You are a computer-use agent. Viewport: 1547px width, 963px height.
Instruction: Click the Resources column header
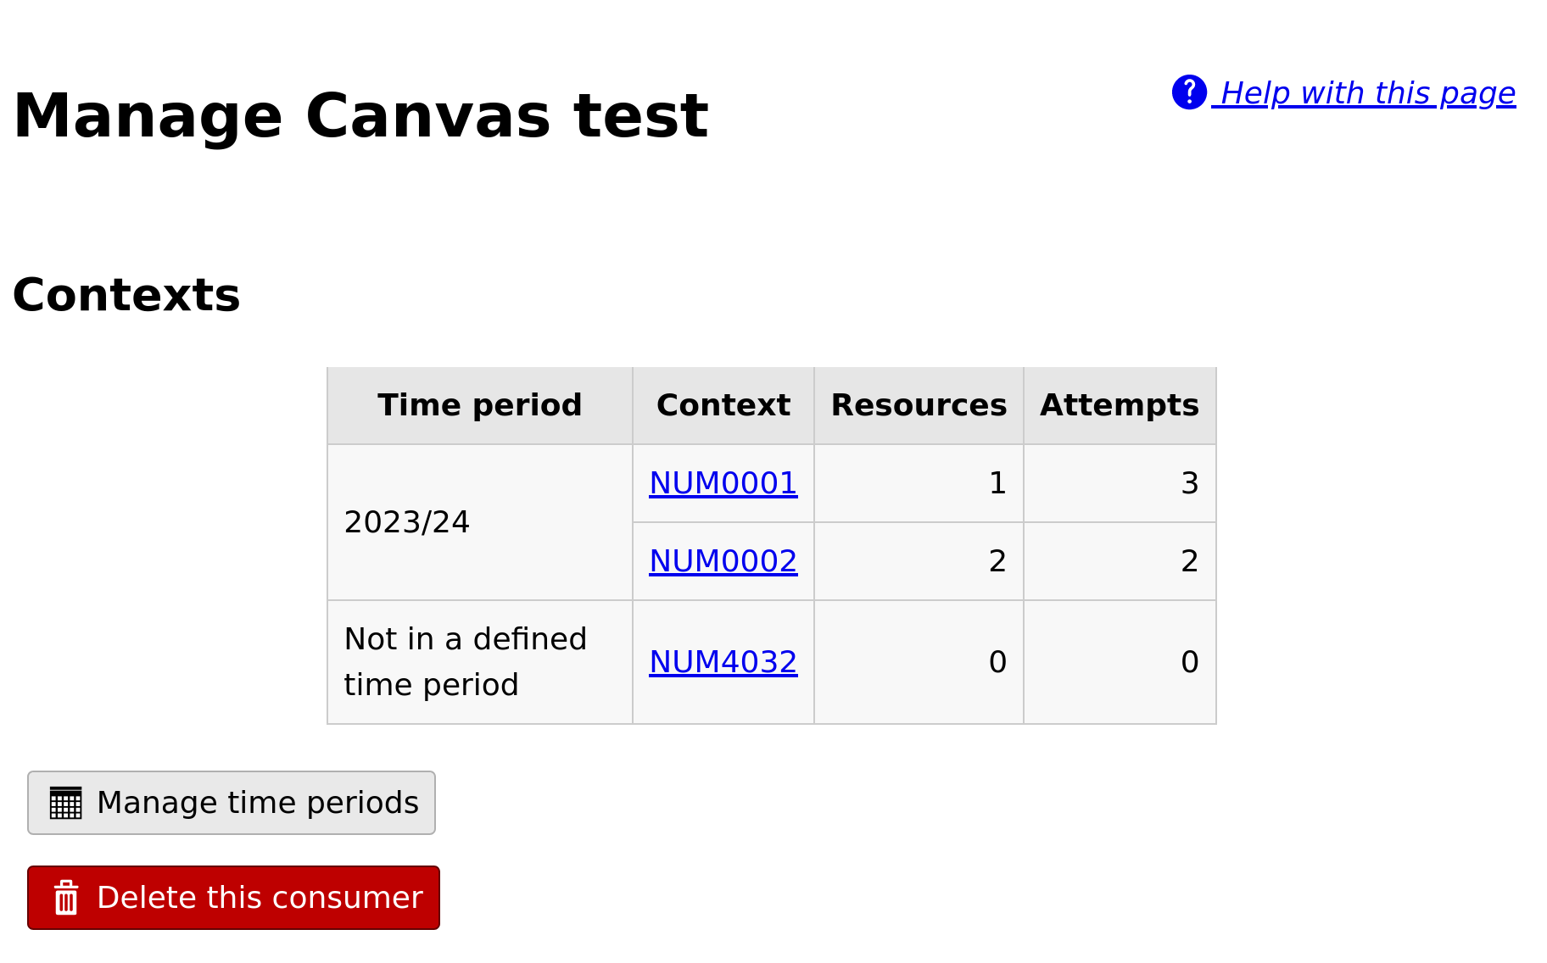[x=919, y=405]
